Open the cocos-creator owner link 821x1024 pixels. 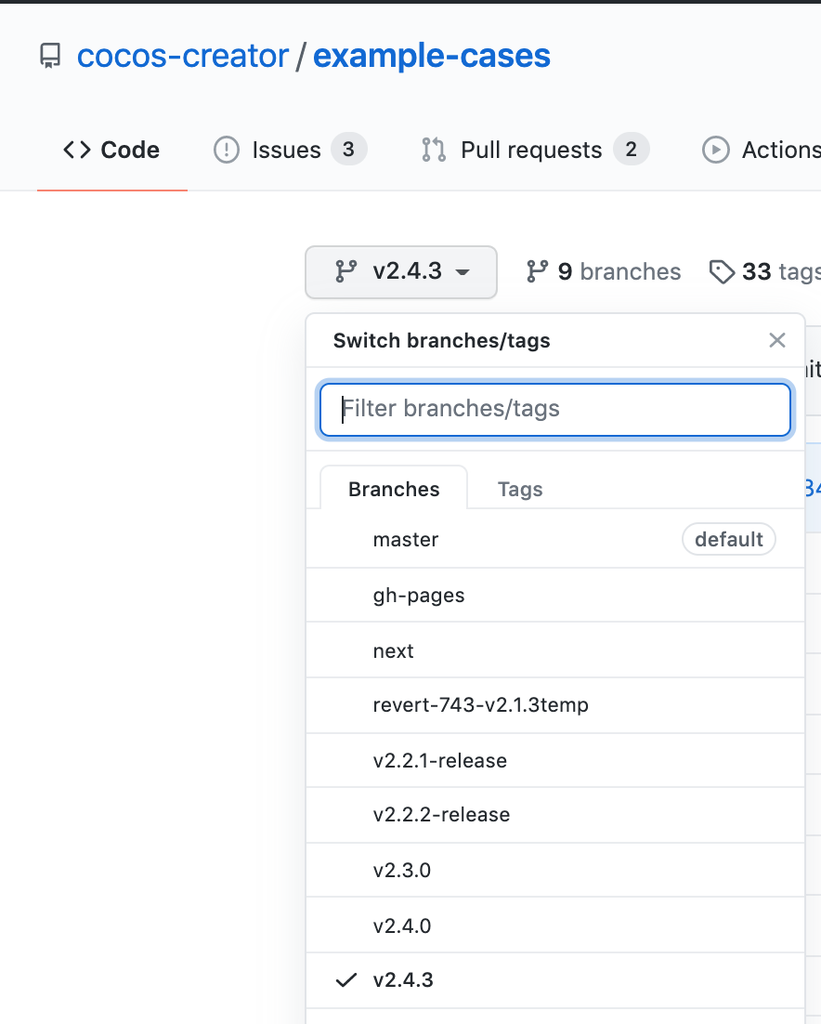point(183,56)
